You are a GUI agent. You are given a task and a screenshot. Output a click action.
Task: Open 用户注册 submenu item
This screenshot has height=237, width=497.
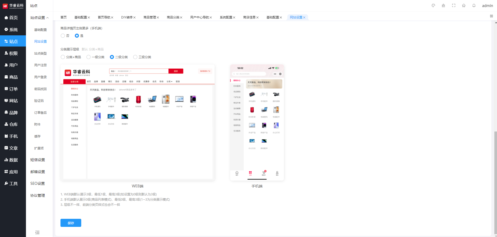click(x=40, y=65)
